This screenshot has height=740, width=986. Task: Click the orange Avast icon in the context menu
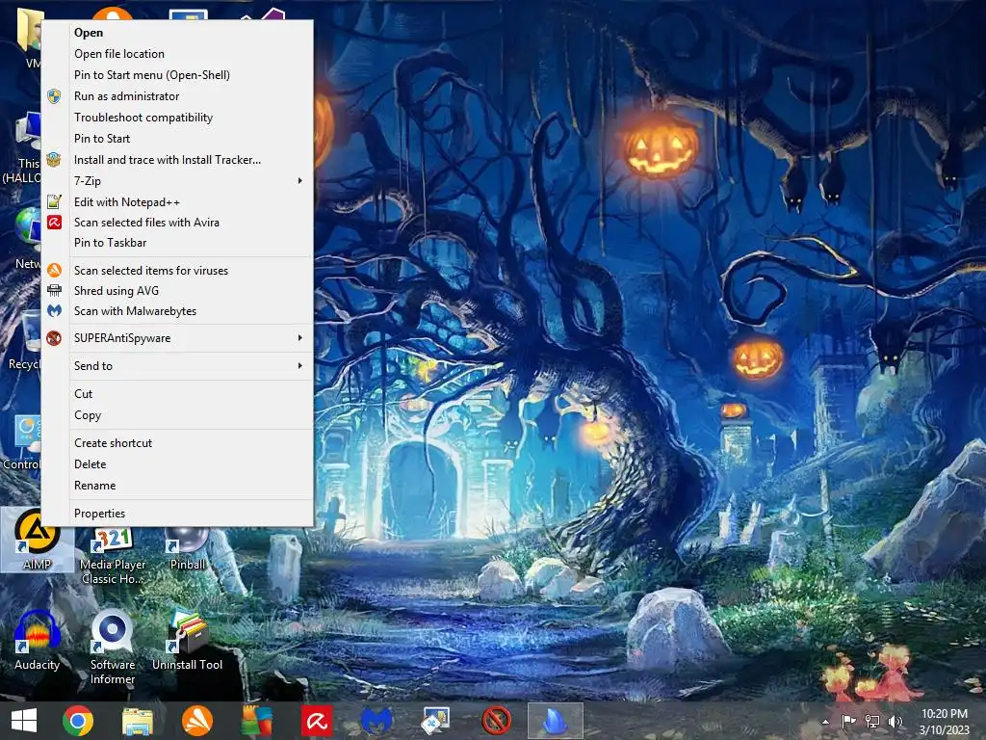(x=55, y=271)
